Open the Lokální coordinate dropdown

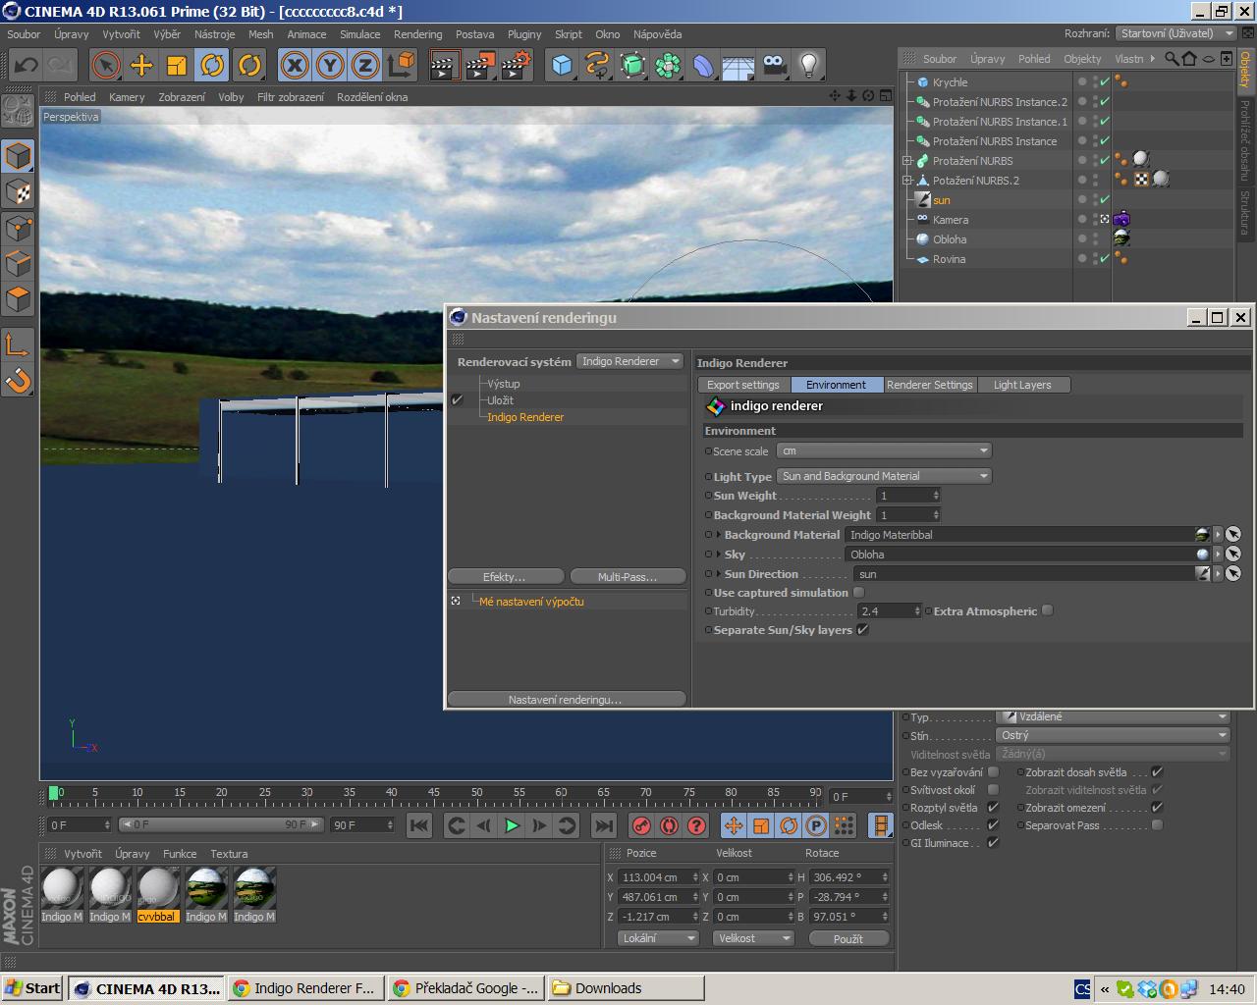658,938
